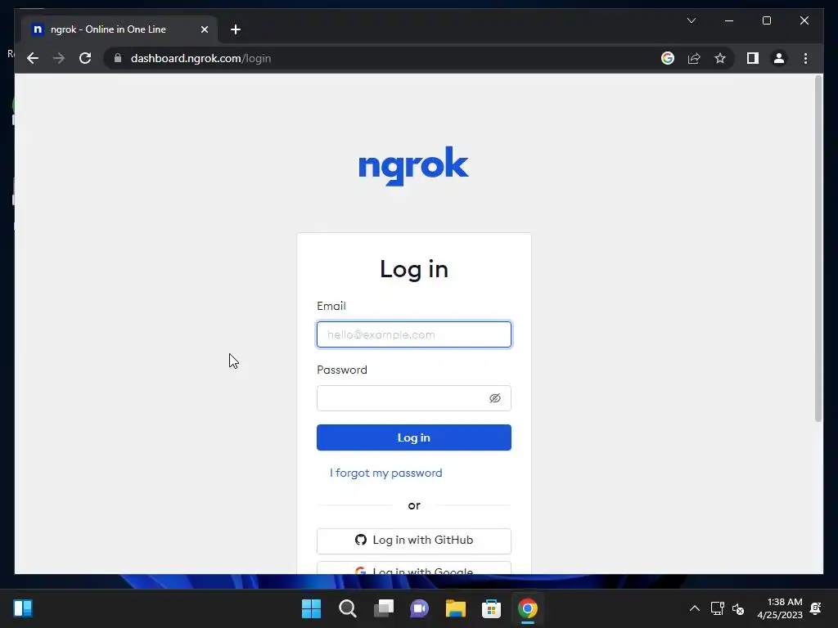Maximize the Chrome window
This screenshot has height=628, width=838.
(766, 20)
